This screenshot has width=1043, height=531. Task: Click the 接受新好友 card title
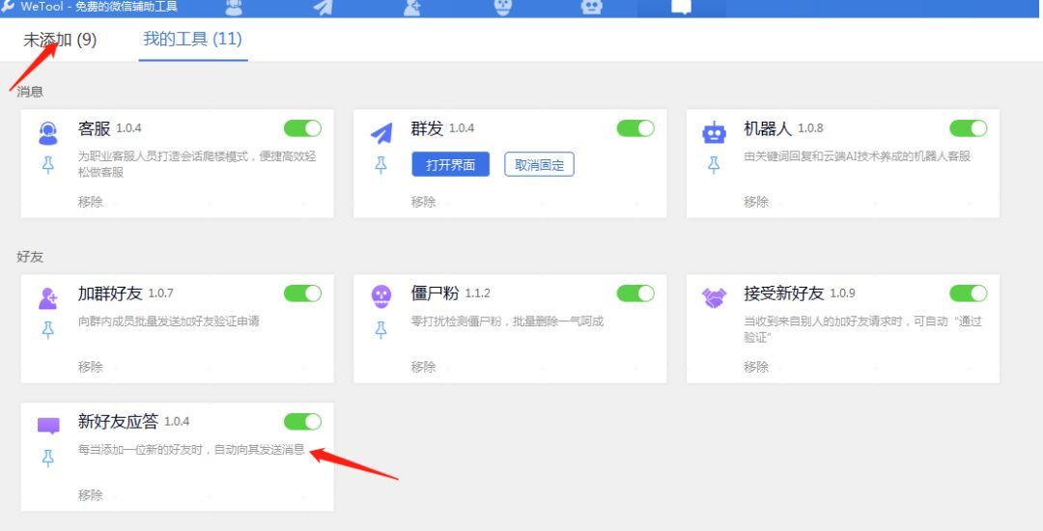pyautogui.click(x=783, y=293)
